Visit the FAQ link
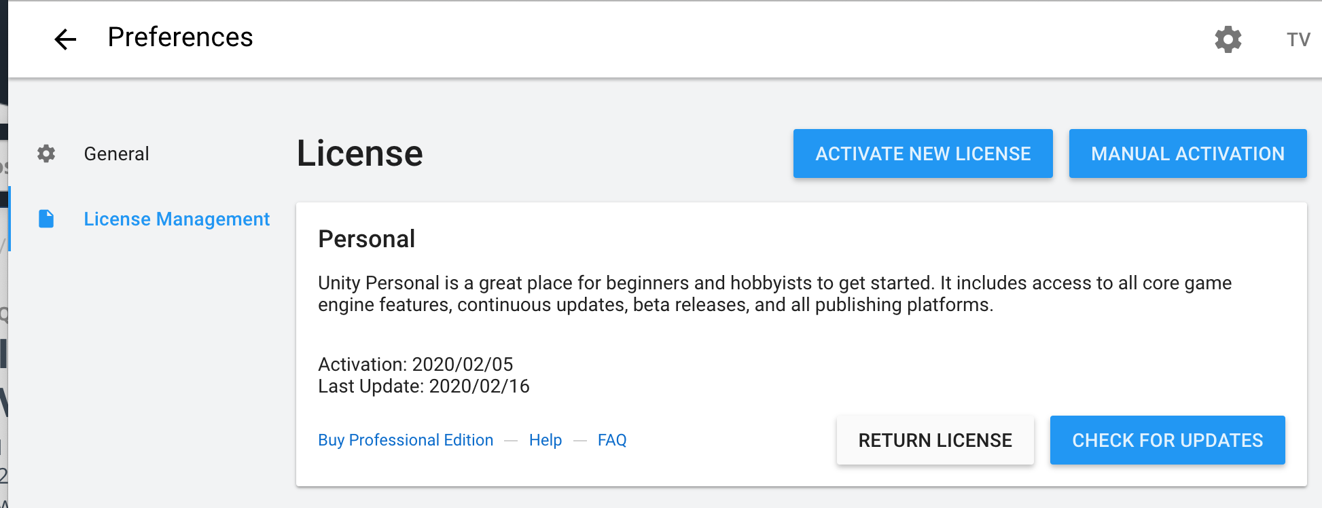This screenshot has height=508, width=1322. [x=612, y=440]
